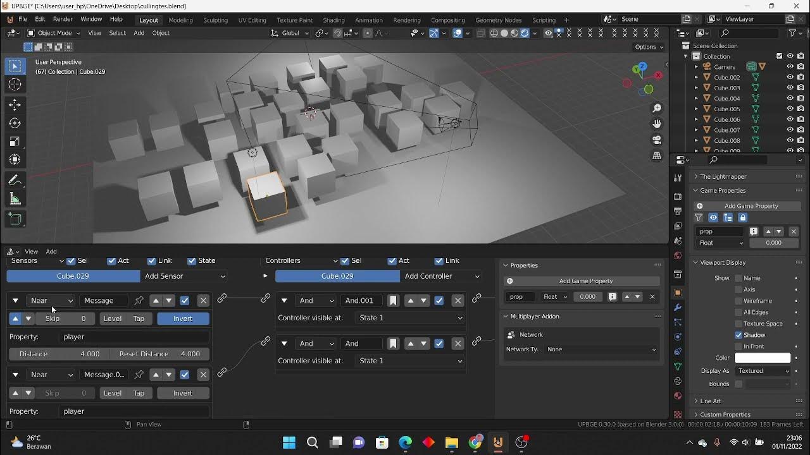Select the Annotate pencil tool
The image size is (810, 455).
click(x=15, y=181)
